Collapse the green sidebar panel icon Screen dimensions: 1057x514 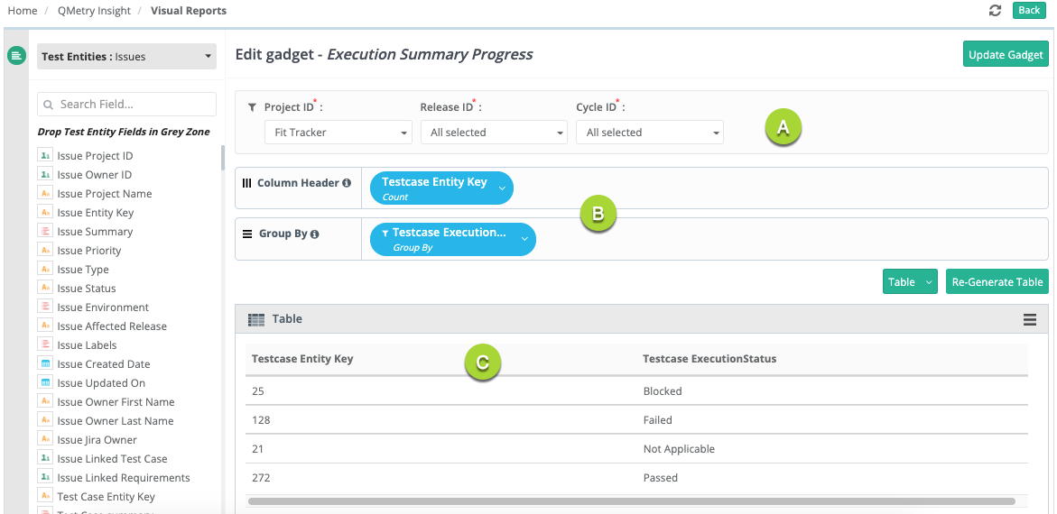click(16, 56)
